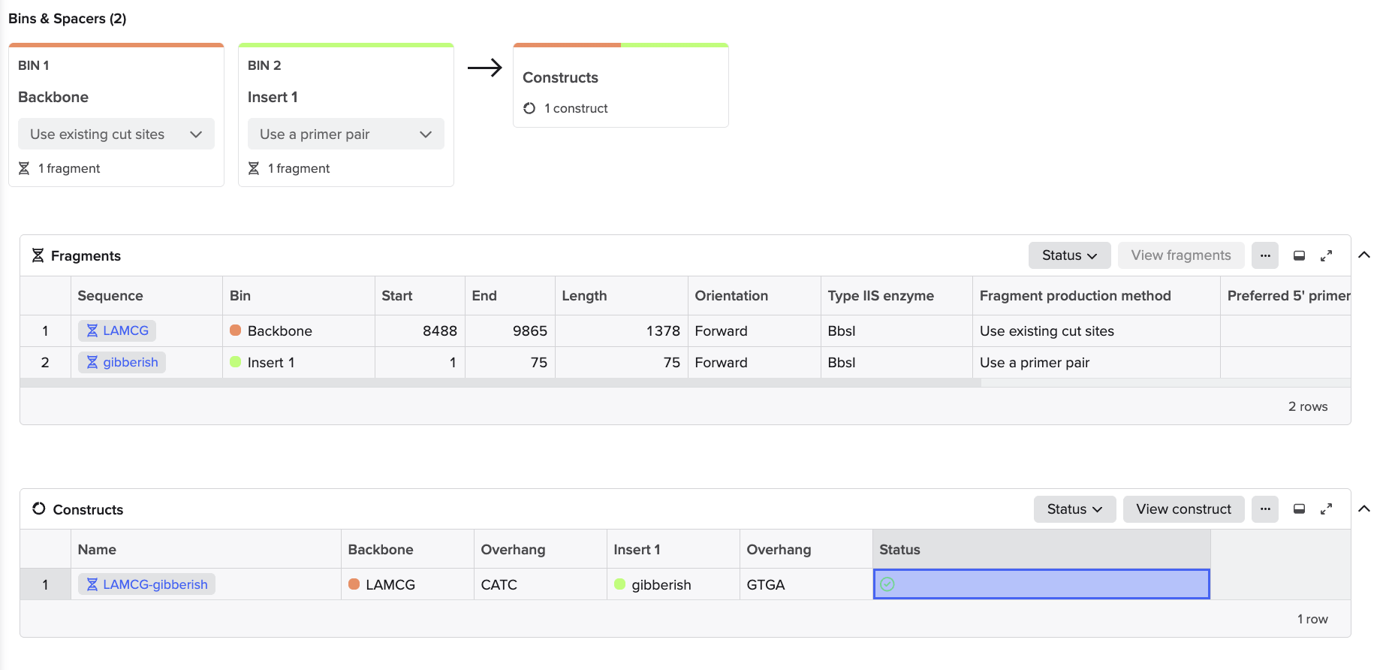Expand the Fragments panel to fullscreen
The width and height of the screenshot is (1389, 670).
(x=1326, y=255)
